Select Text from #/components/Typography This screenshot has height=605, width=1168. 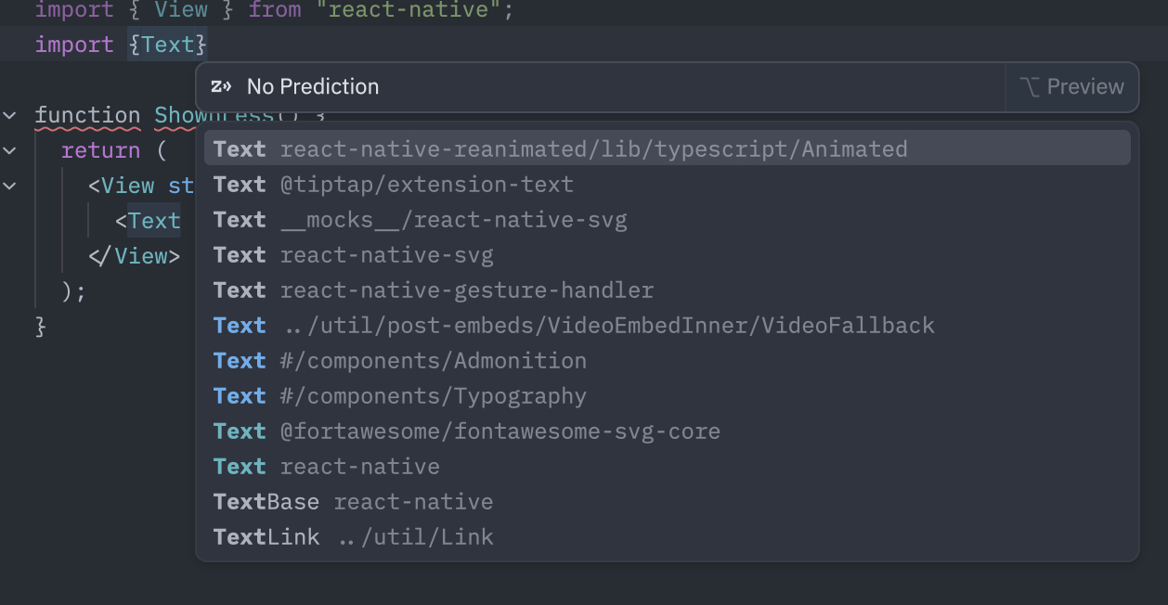(x=400, y=396)
